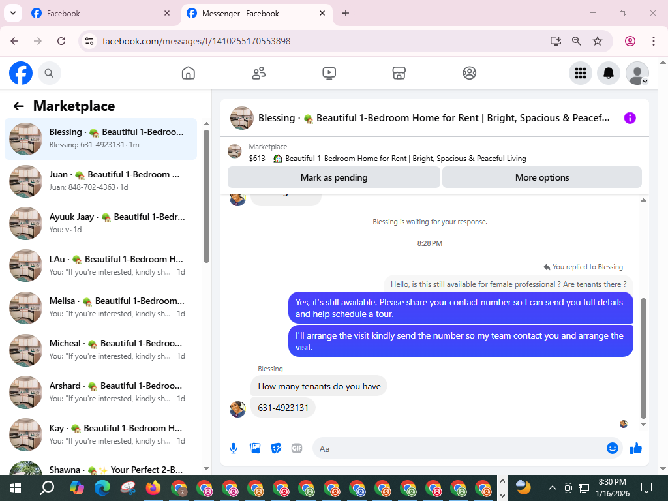Screen dimensions: 668x501
Task: Click the quoted reply 'Hello, is this still available' bubble
Action: click(508, 284)
